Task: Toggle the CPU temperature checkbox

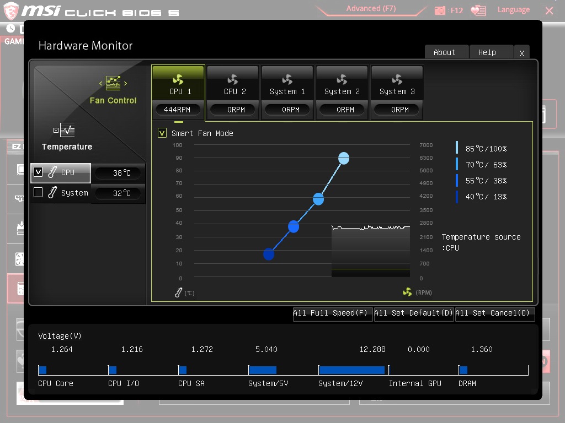Action: (x=38, y=172)
